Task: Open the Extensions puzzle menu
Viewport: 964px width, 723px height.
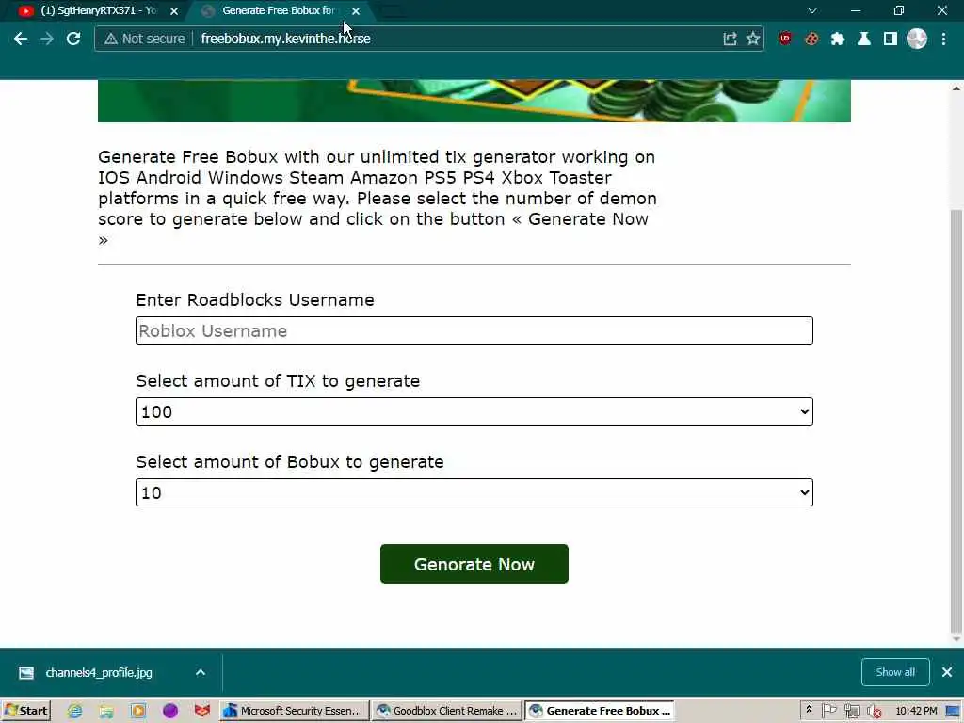Action: [837, 39]
